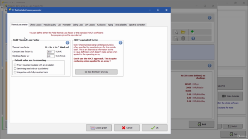Click the 0.836 performance ratio value
248x139 pixels.
pyautogui.click(x=188, y=91)
